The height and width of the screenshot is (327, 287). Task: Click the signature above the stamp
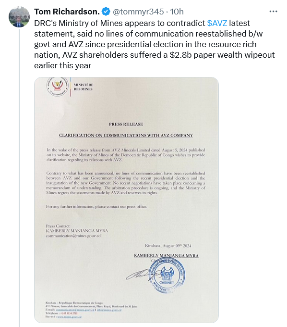(x=140, y=275)
